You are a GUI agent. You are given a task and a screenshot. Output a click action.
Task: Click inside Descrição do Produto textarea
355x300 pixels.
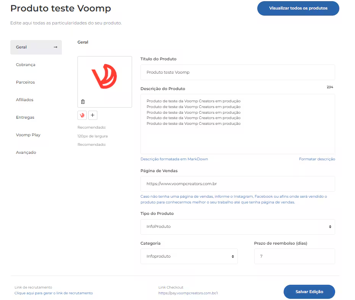(238, 124)
